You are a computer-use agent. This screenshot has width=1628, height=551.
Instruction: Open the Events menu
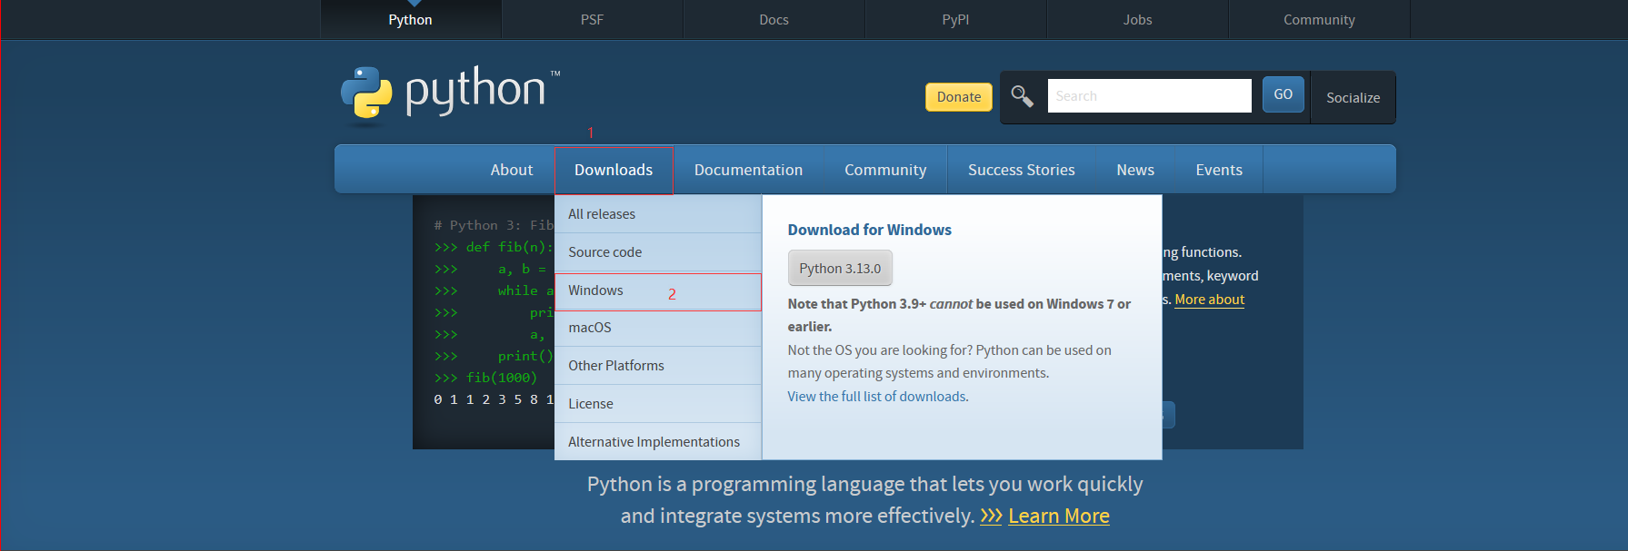pyautogui.click(x=1219, y=170)
